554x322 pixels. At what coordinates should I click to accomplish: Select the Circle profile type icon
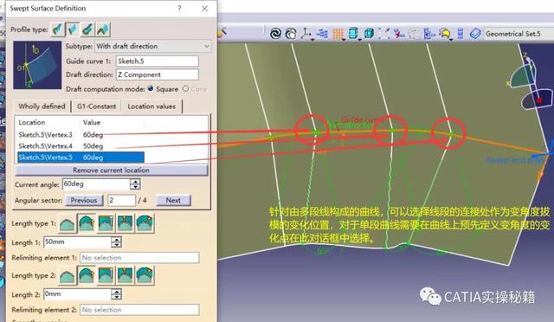coord(87,29)
